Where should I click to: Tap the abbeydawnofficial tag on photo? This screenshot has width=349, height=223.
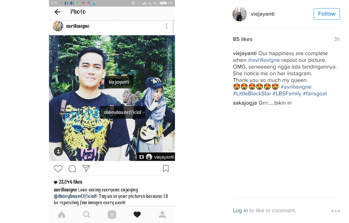pos(122,112)
